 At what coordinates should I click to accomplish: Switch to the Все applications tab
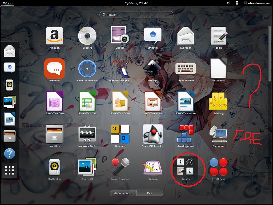(150, 193)
